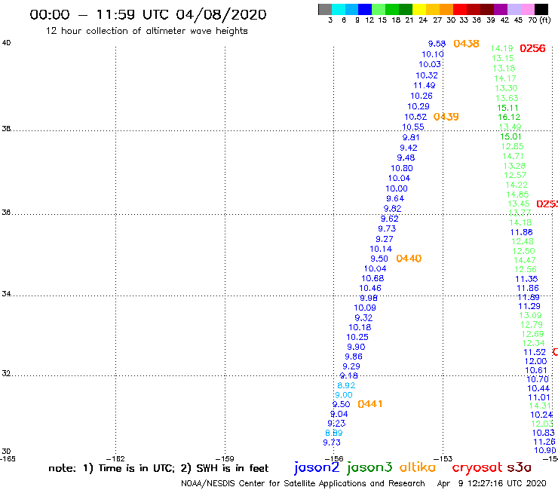Click the 9.58 wave height reading
The width and height of the screenshot is (558, 490).
click(437, 44)
